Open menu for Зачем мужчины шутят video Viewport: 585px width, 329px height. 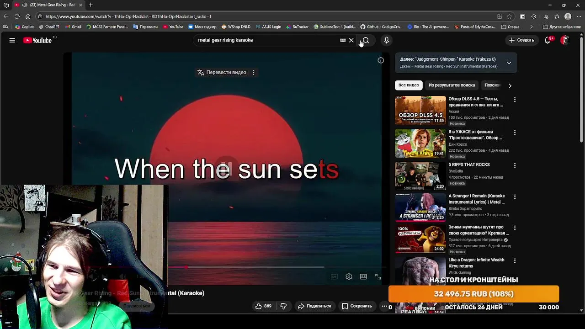tap(515, 228)
